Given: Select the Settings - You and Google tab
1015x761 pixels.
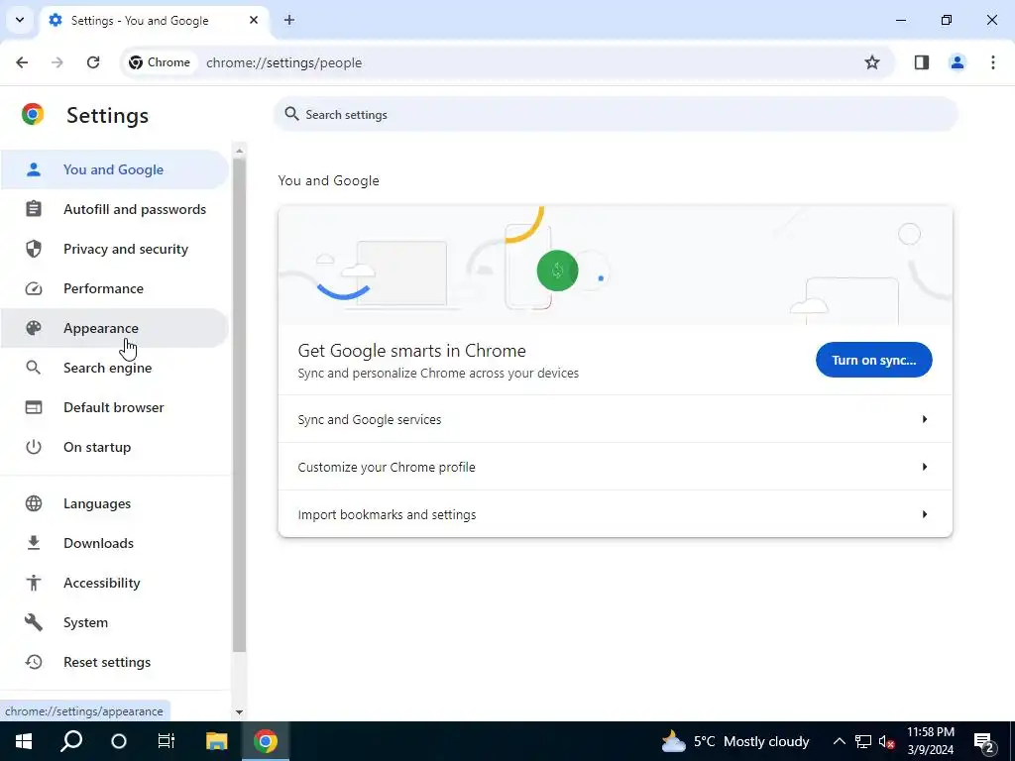Looking at the screenshot, I should [154, 20].
